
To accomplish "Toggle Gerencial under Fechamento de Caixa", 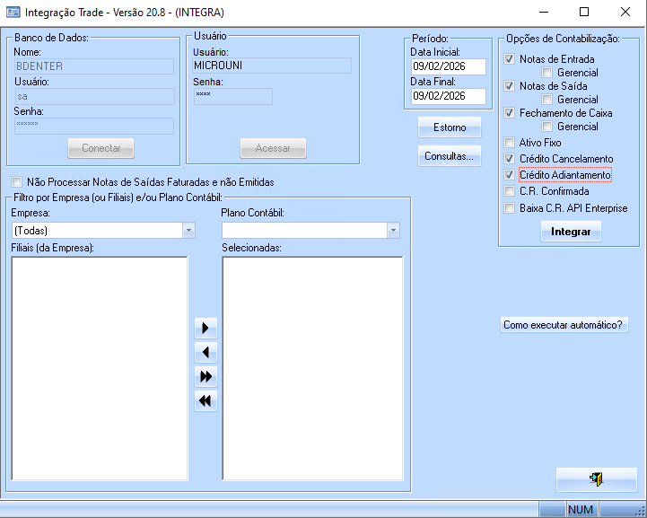I will [546, 127].
